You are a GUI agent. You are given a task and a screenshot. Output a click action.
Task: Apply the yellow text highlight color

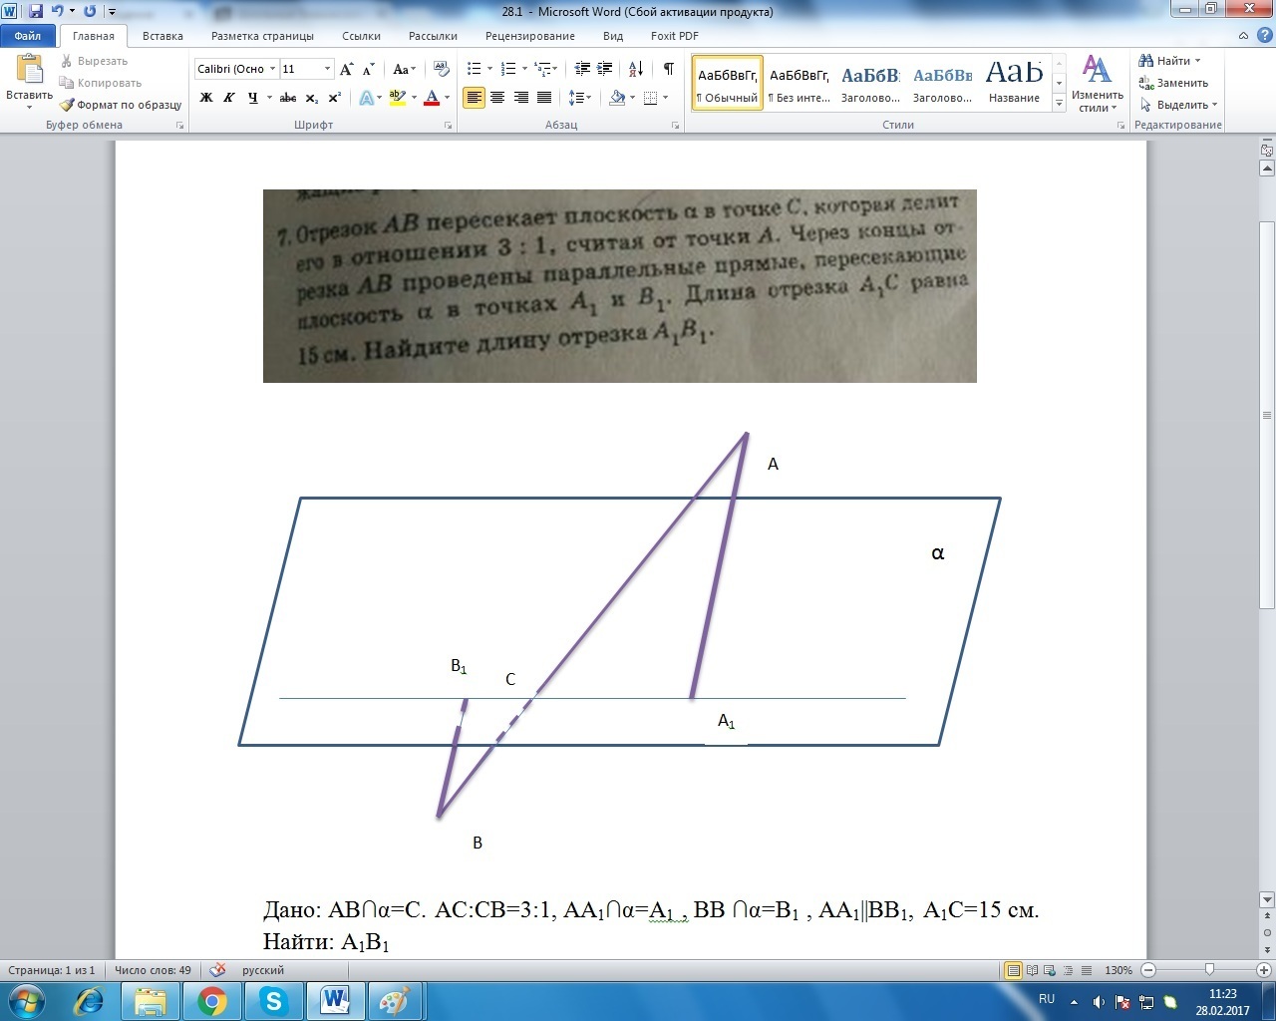click(397, 98)
